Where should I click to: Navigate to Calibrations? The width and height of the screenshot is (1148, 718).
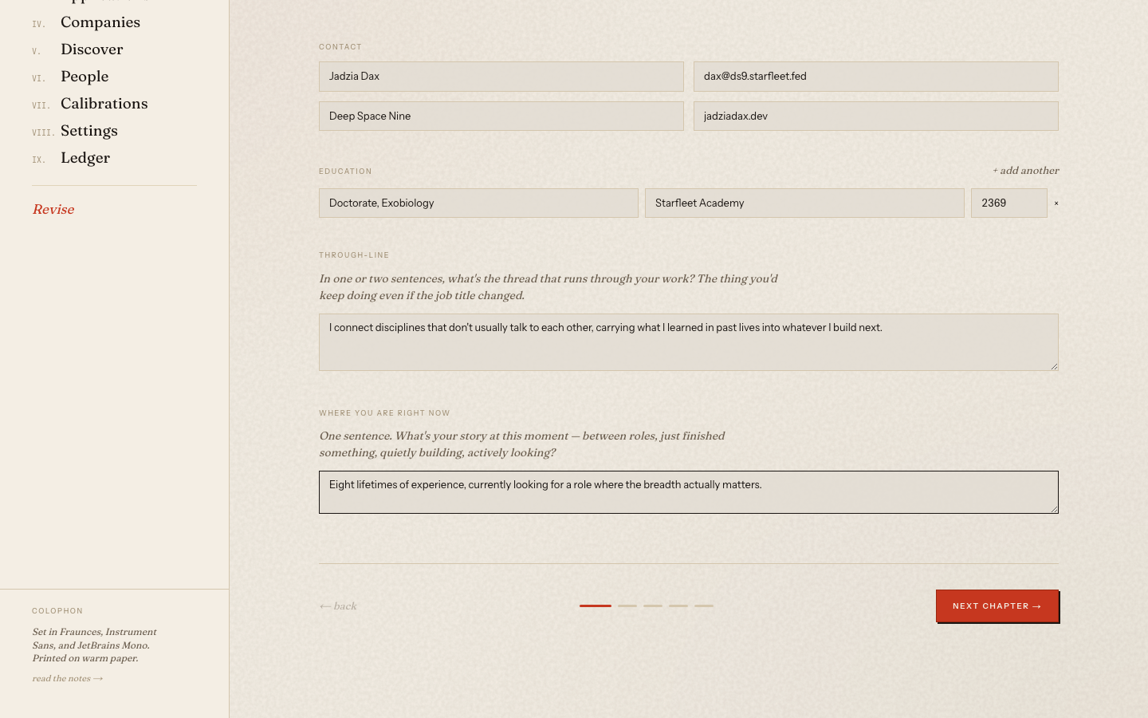(104, 104)
